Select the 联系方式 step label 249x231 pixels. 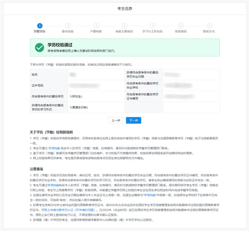(209, 31)
